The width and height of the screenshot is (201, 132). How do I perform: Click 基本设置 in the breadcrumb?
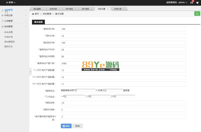click(59, 14)
